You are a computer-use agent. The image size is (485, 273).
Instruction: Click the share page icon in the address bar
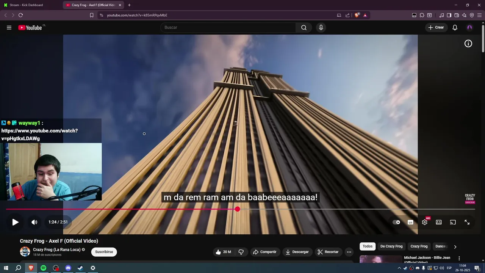click(347, 15)
